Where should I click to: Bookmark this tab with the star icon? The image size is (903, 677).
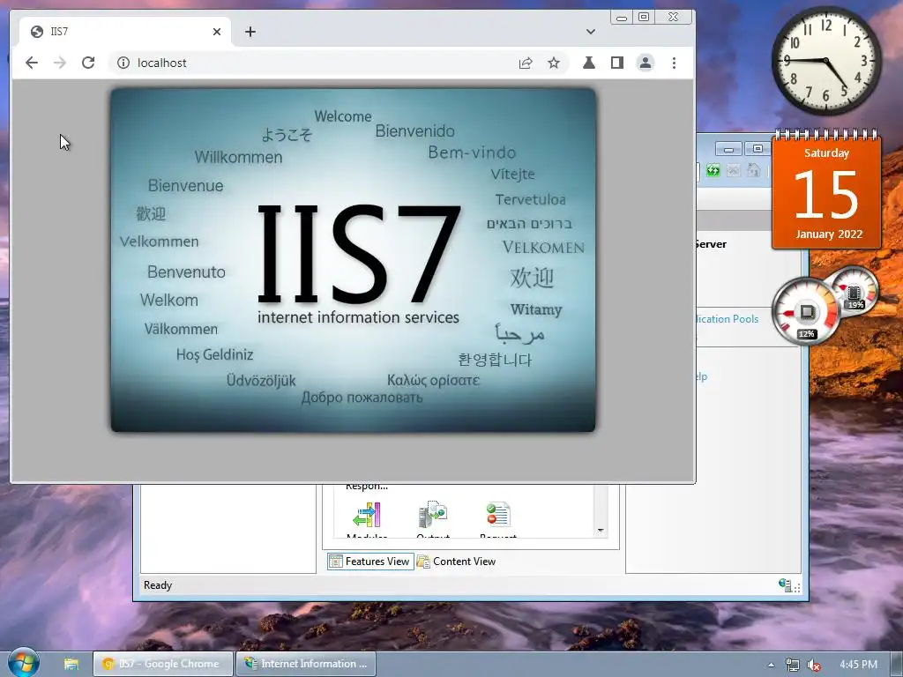coord(554,63)
